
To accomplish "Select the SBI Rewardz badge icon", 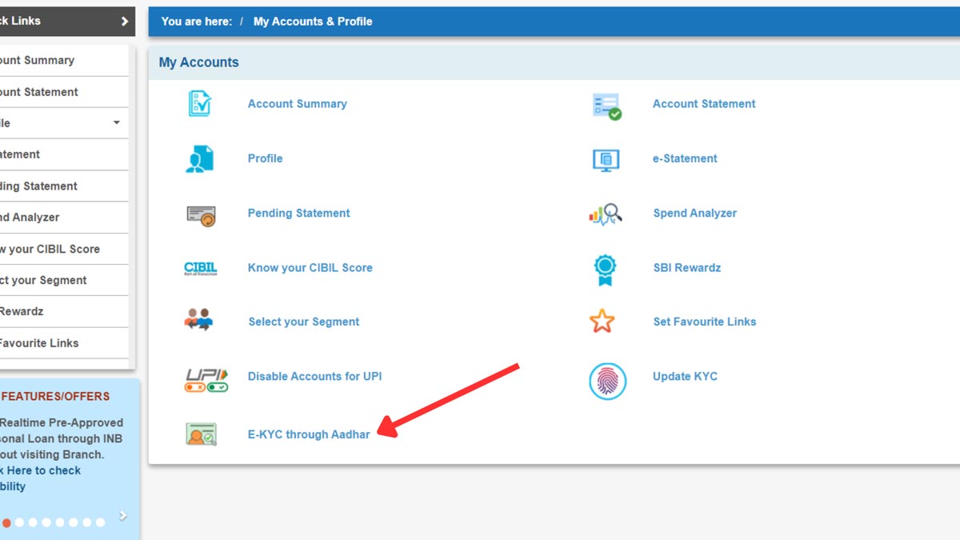I will click(606, 270).
